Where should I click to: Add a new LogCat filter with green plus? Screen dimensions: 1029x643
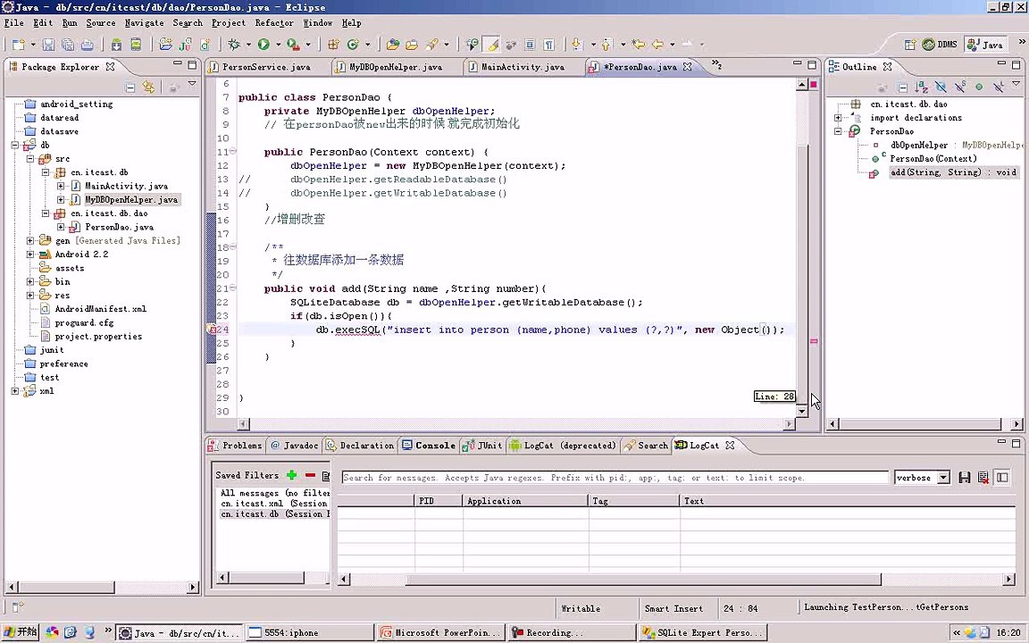(x=291, y=475)
